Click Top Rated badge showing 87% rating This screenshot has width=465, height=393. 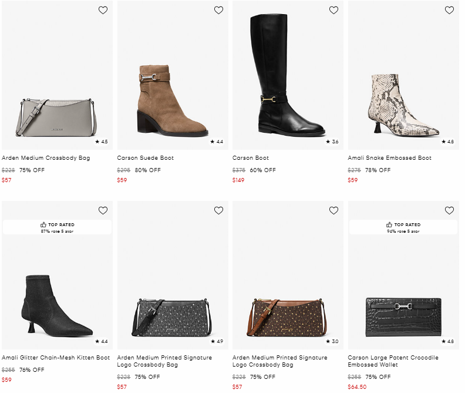[x=57, y=227]
